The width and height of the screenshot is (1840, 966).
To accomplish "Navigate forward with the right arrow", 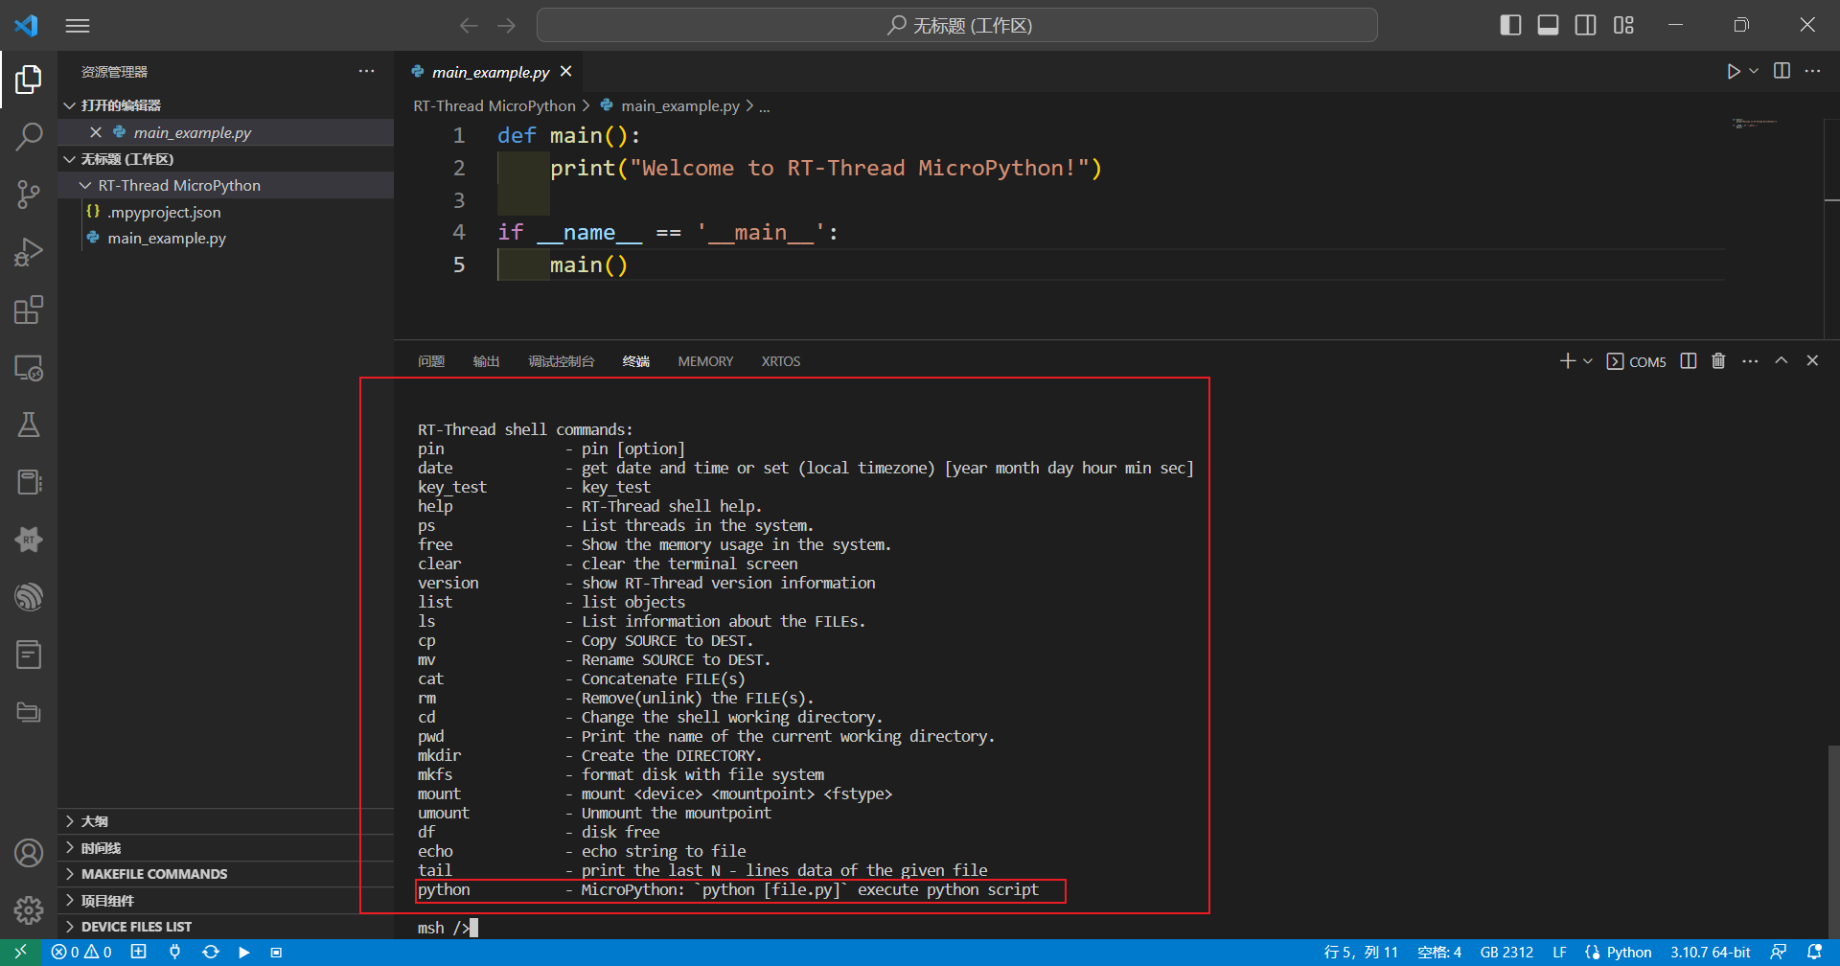I will tap(507, 26).
